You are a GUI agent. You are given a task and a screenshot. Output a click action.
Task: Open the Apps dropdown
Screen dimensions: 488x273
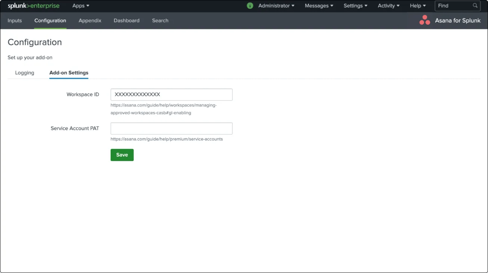pos(80,6)
